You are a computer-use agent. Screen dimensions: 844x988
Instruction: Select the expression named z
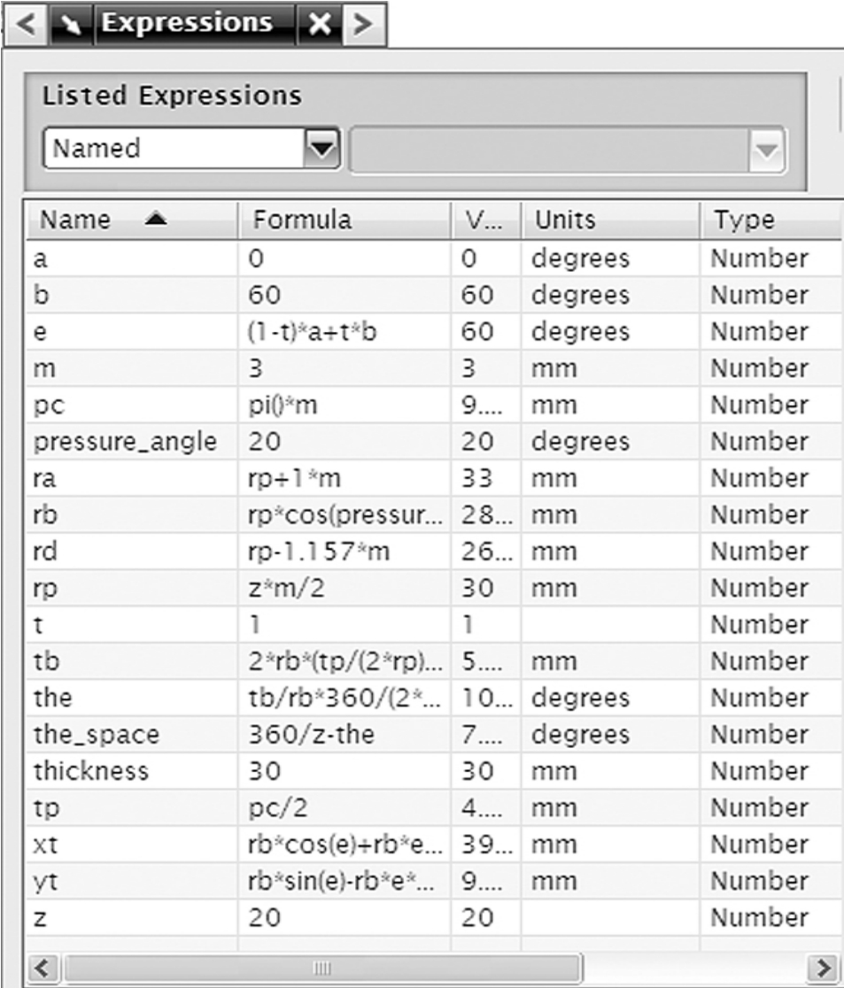pyautogui.click(x=40, y=918)
